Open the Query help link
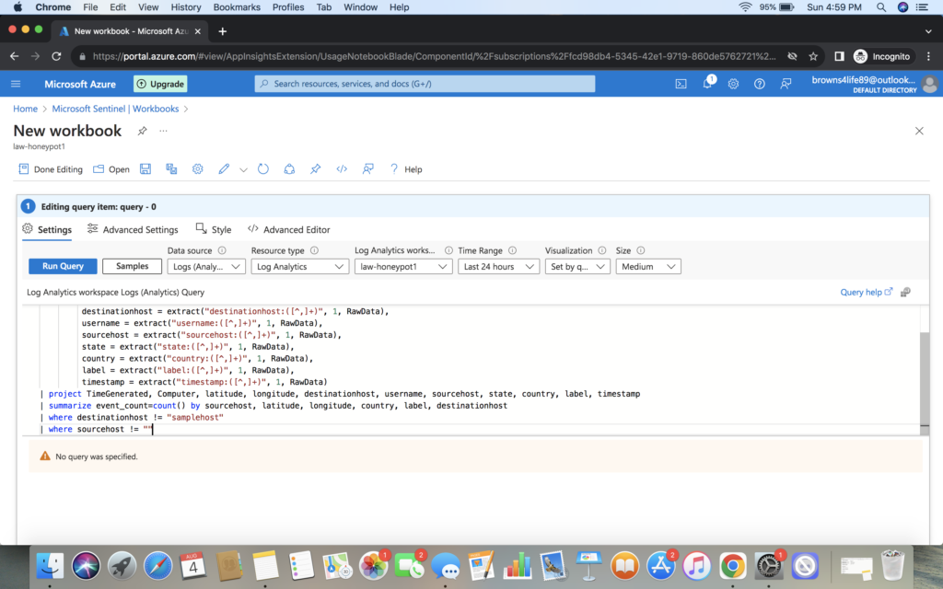Image resolution: width=943 pixels, height=589 pixels. [x=866, y=292]
